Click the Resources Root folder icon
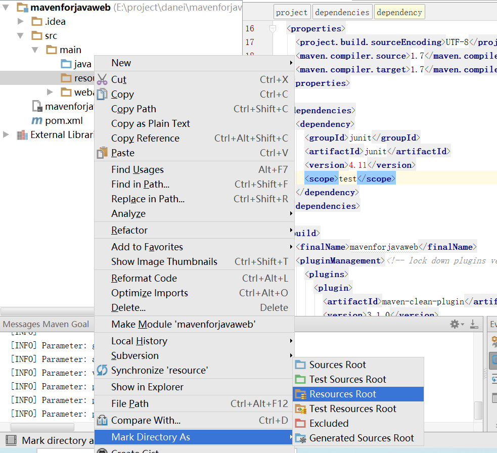This screenshot has height=453, width=497. [x=300, y=394]
